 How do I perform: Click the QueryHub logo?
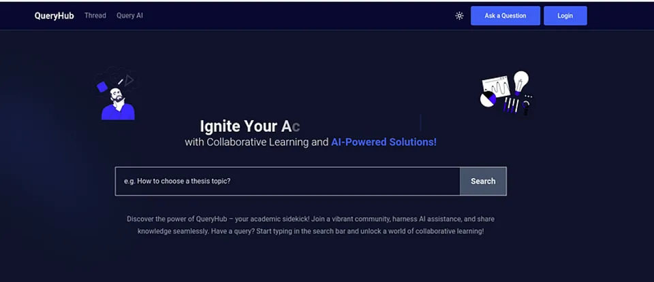(x=54, y=16)
